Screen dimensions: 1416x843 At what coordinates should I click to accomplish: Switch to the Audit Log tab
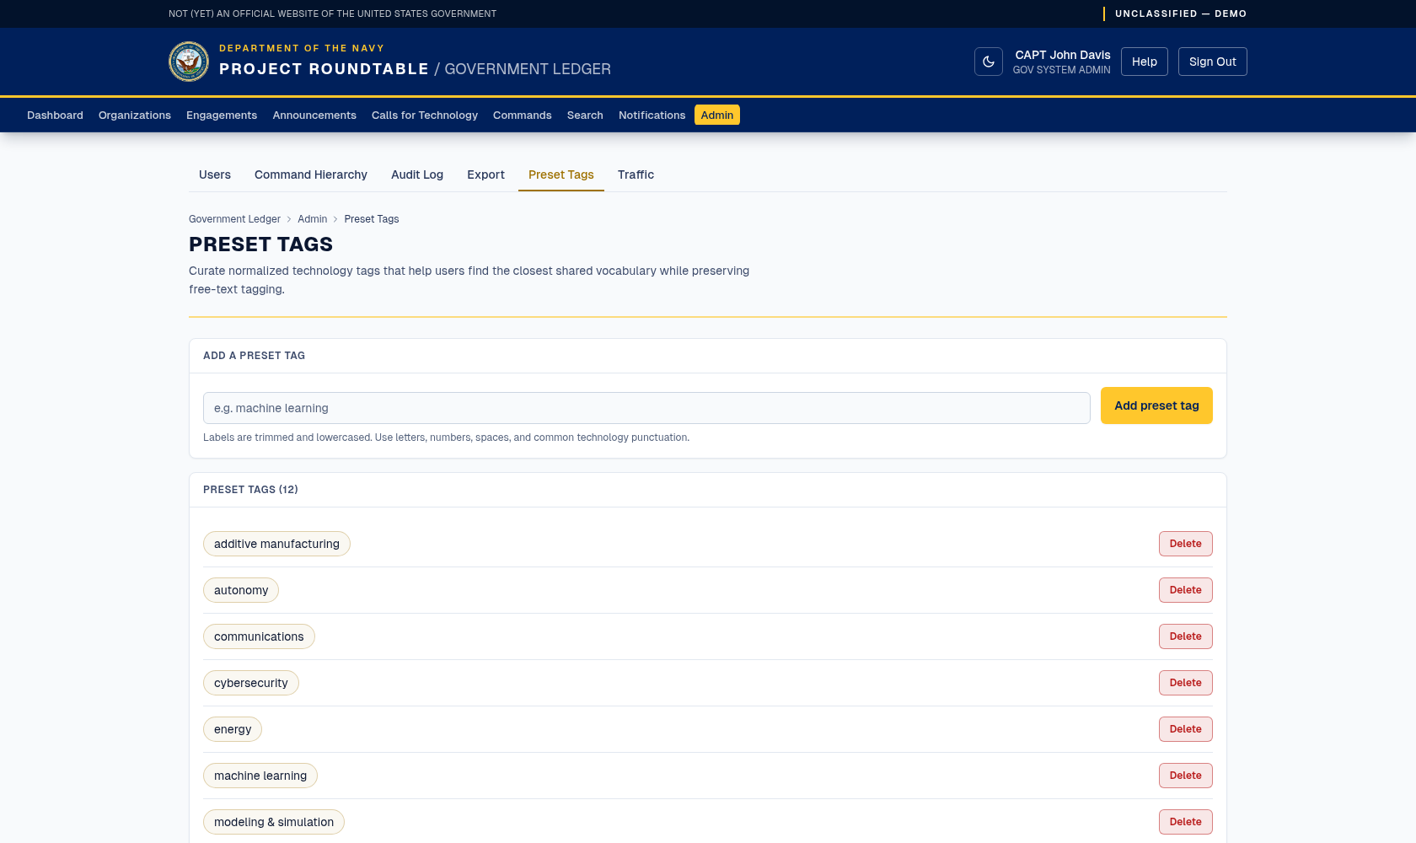tap(417, 175)
